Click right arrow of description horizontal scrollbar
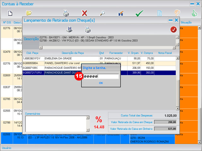Viewport: 202px width, 151px height. [x=174, y=48]
